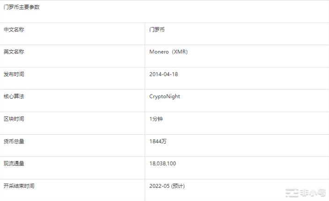The width and height of the screenshot is (329, 201).
Task: Click the 门罗币主要参数 table heading
Action: click(22, 7)
